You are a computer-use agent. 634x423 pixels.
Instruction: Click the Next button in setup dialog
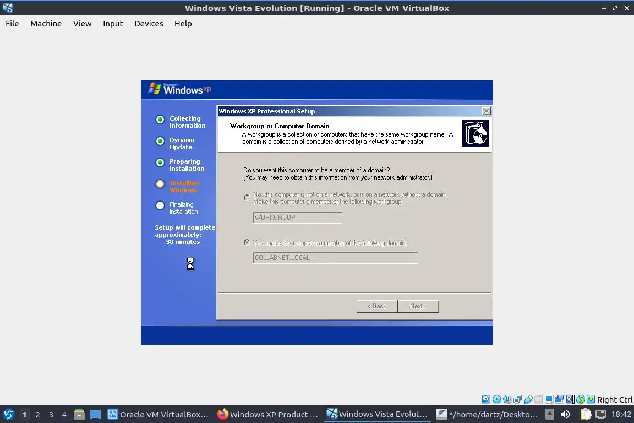click(418, 306)
